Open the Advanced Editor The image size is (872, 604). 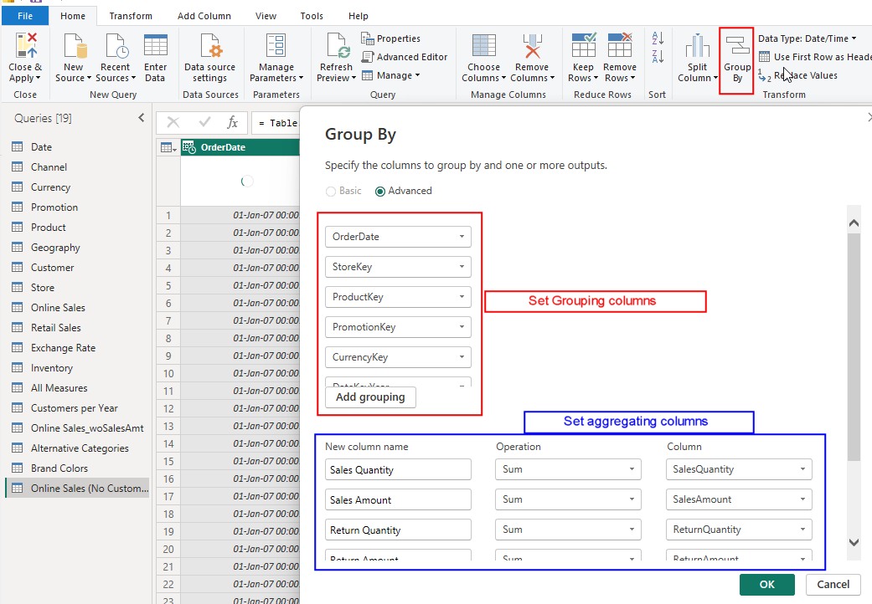coord(405,57)
